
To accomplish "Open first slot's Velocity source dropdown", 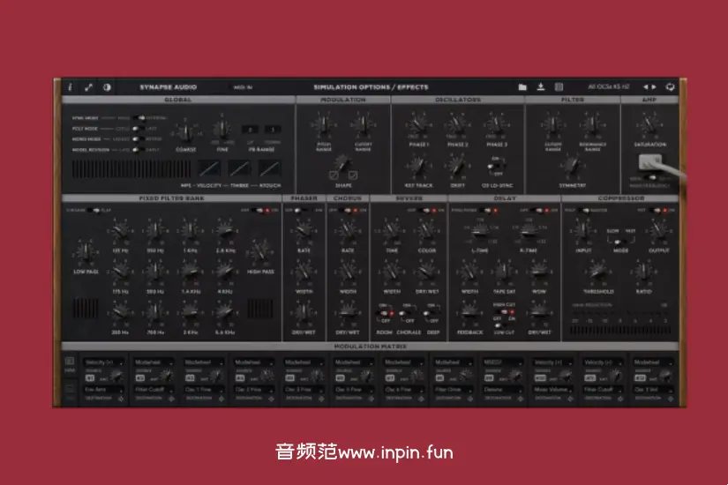I will click(x=104, y=362).
